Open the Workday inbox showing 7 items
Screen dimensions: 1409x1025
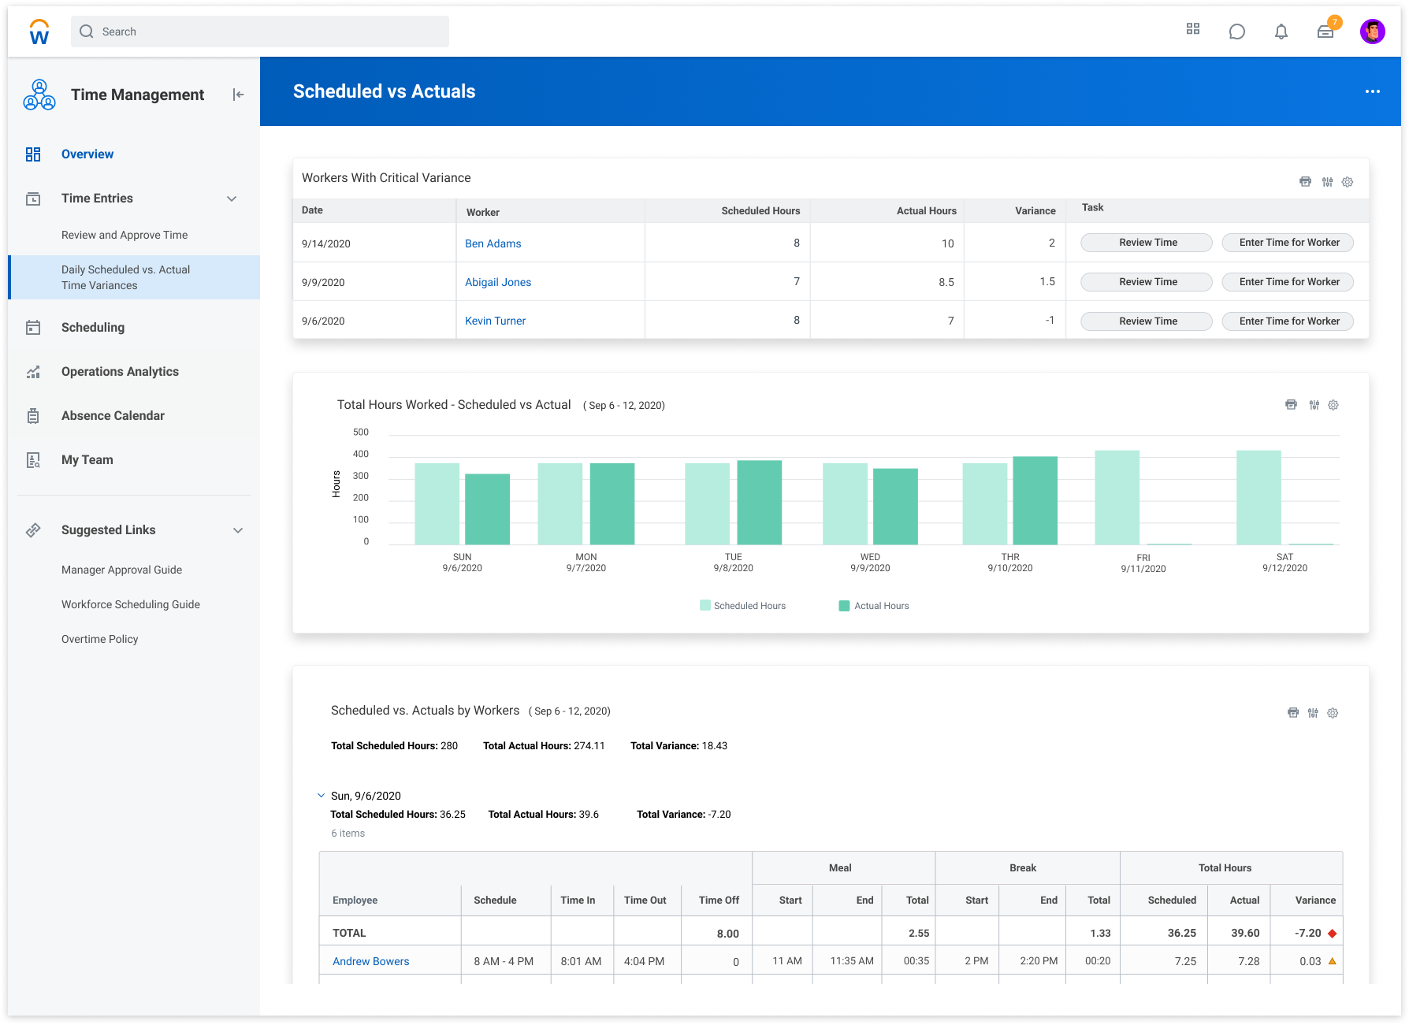pos(1325,32)
